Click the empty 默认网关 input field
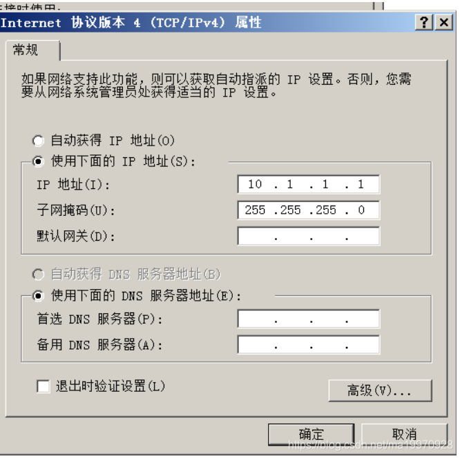This screenshot has height=458, width=460. (x=308, y=236)
